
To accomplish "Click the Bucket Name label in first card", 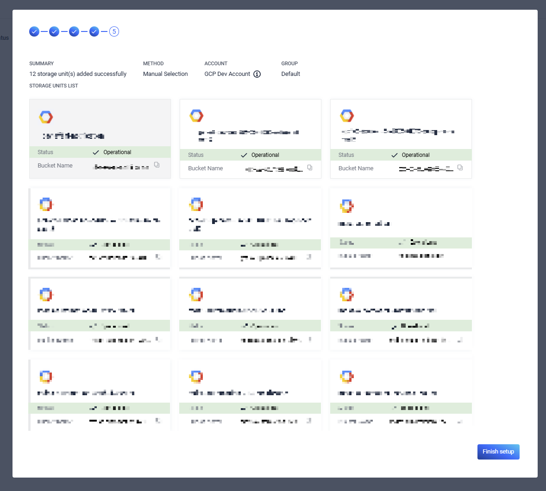I will (x=55, y=166).
